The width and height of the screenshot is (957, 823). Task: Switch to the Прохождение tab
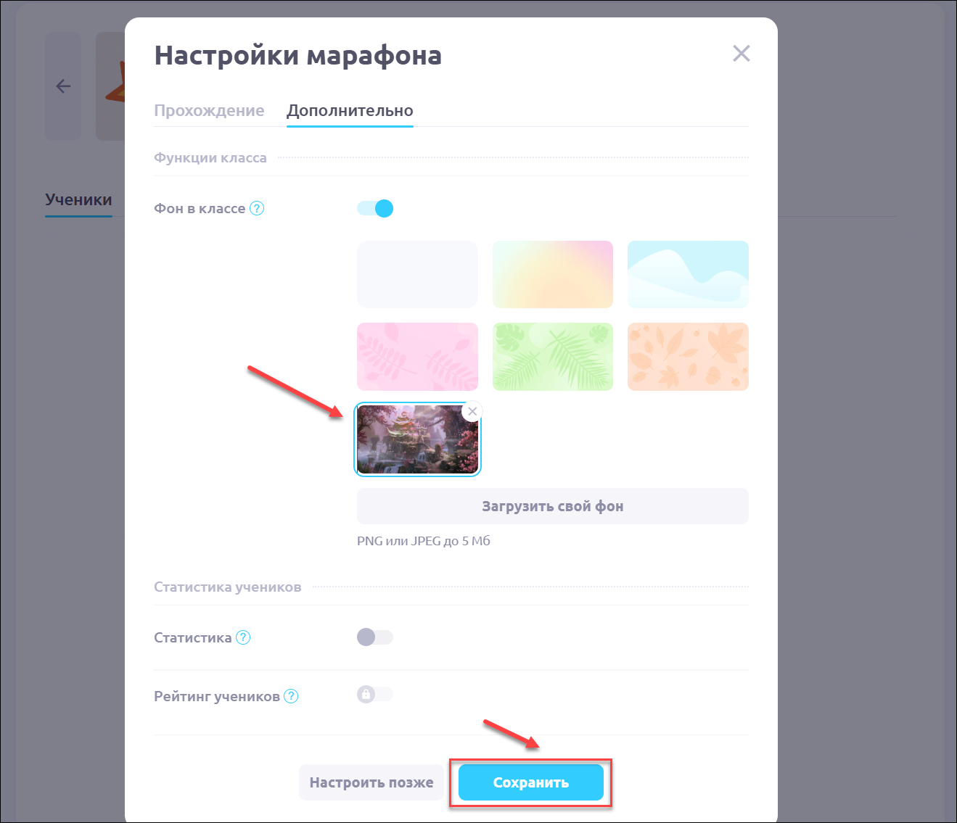click(x=209, y=110)
